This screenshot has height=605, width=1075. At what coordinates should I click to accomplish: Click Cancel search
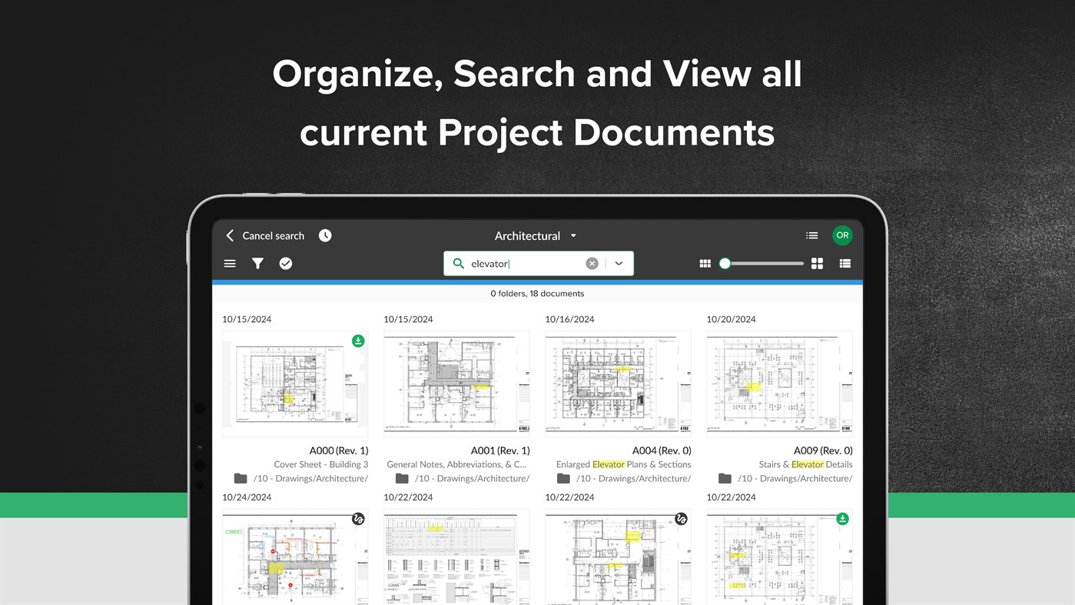click(273, 235)
